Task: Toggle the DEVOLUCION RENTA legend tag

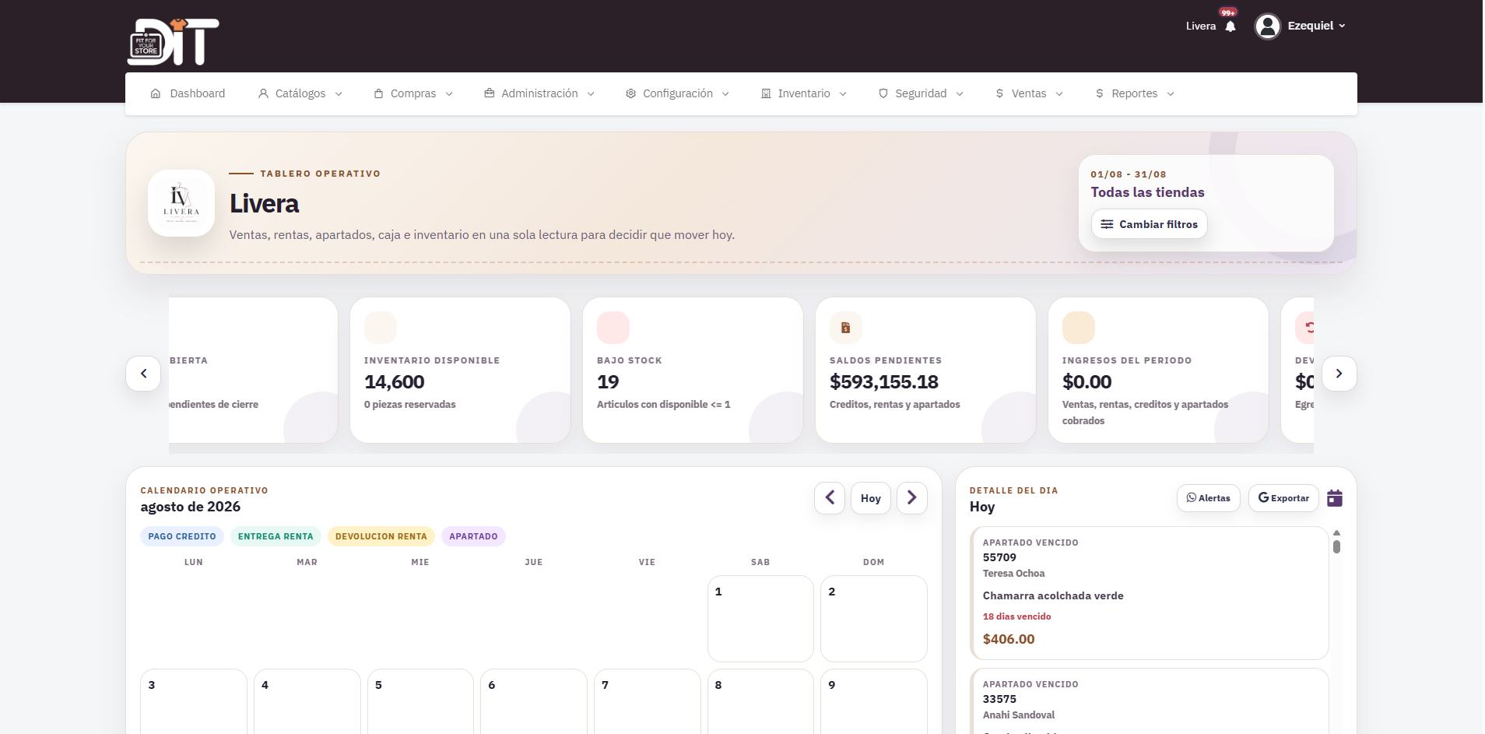Action: pyautogui.click(x=381, y=536)
